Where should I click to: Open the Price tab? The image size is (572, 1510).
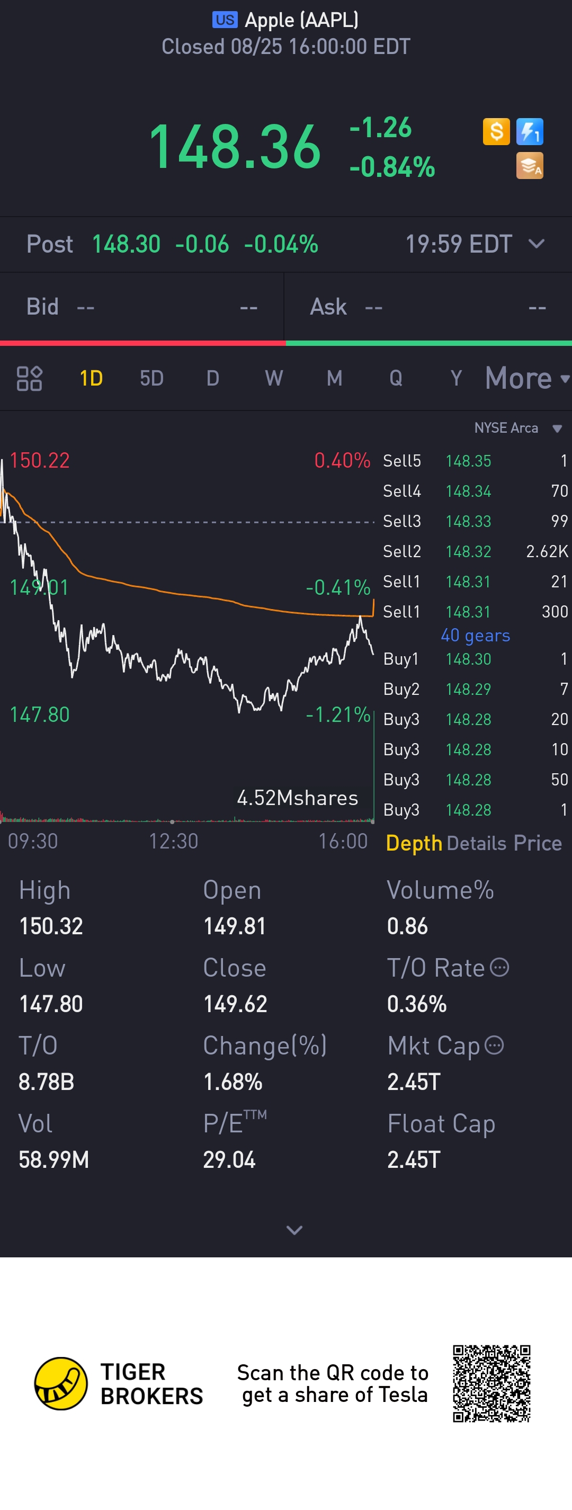point(538,843)
